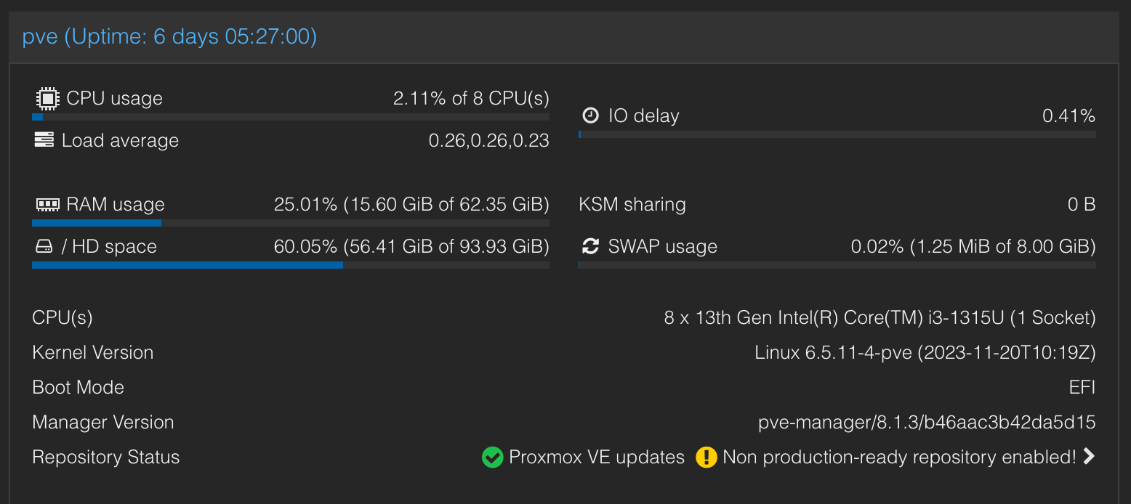This screenshot has height=504, width=1131.
Task: Click the HD space drive icon
Action: (44, 247)
